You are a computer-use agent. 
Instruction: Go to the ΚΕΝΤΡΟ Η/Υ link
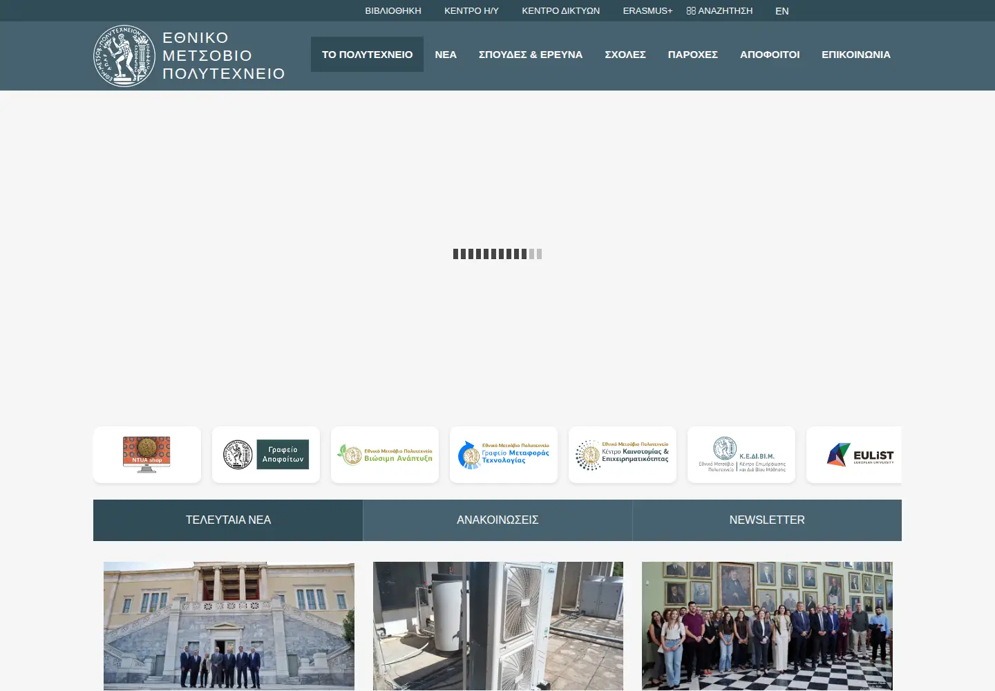tap(471, 11)
